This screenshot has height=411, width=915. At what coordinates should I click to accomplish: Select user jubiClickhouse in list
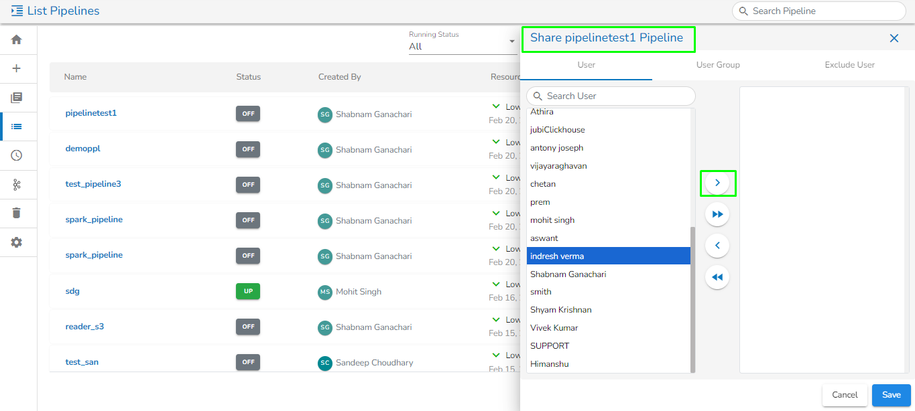(x=609, y=130)
